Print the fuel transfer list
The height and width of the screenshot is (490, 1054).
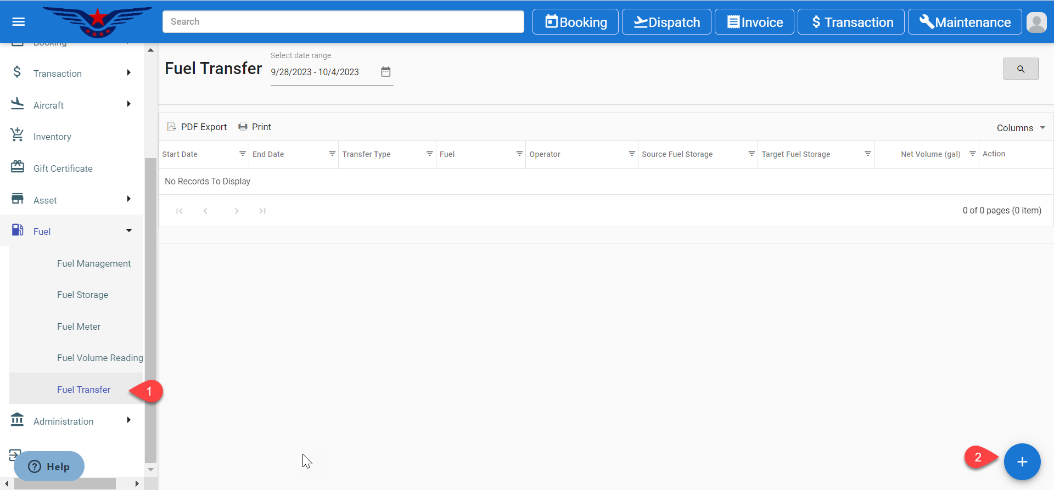255,127
